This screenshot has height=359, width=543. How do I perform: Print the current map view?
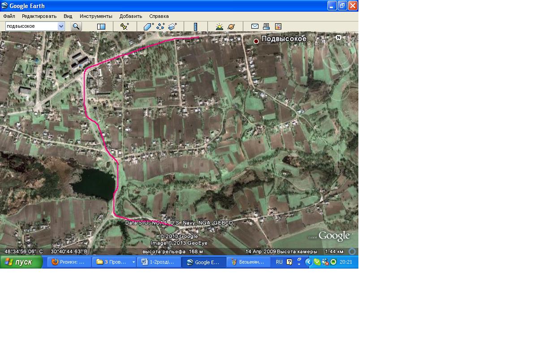point(266,26)
